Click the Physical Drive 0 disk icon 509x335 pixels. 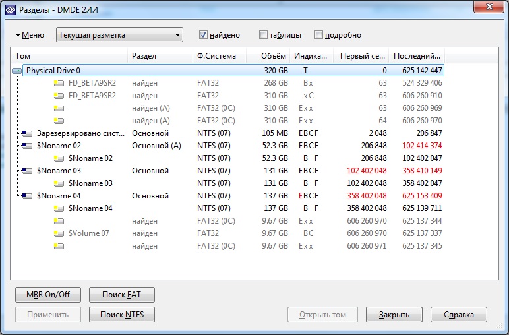tap(17, 71)
